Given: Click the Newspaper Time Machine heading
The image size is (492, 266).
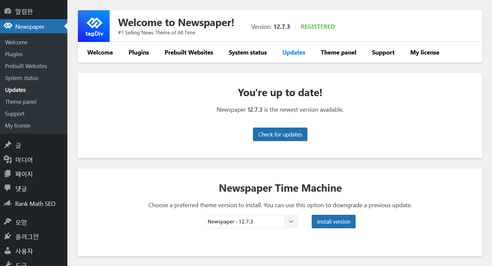Looking at the screenshot, I should click(280, 188).
